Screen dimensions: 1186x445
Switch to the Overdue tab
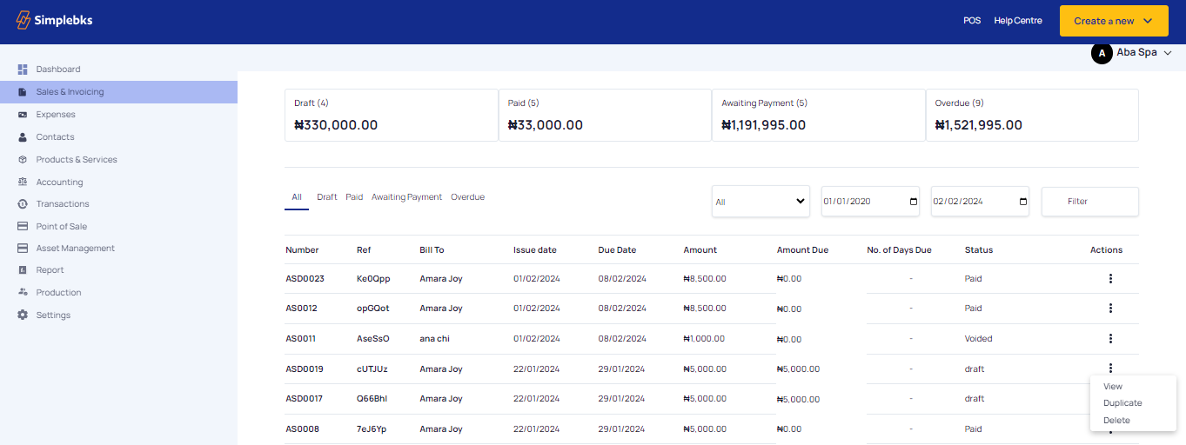pos(467,197)
